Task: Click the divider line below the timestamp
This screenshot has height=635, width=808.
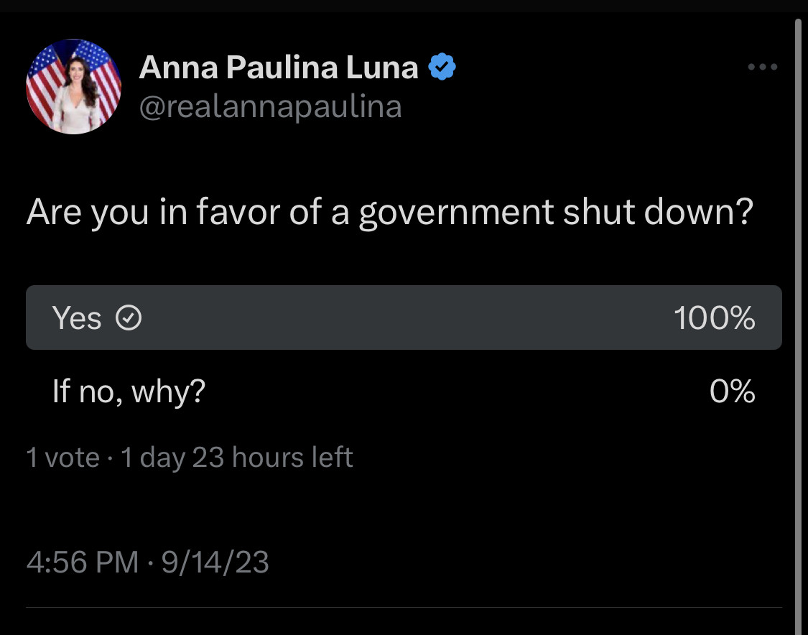Action: point(402,608)
